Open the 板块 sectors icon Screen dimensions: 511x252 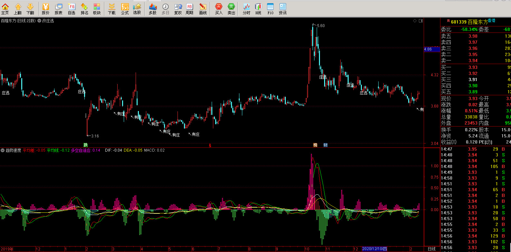tap(97, 9)
